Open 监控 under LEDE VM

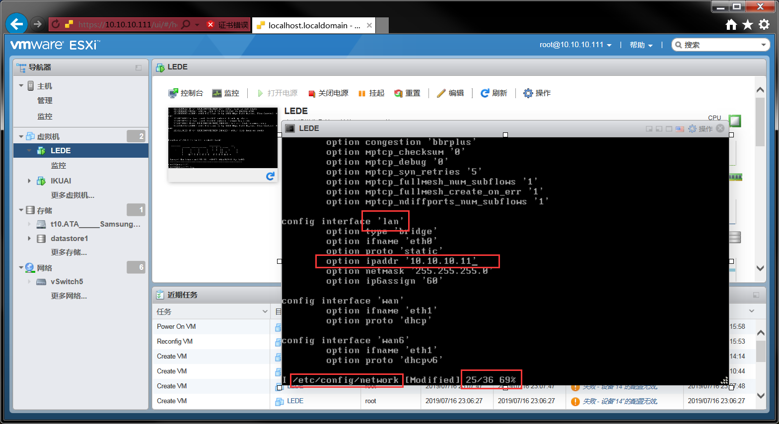point(59,166)
